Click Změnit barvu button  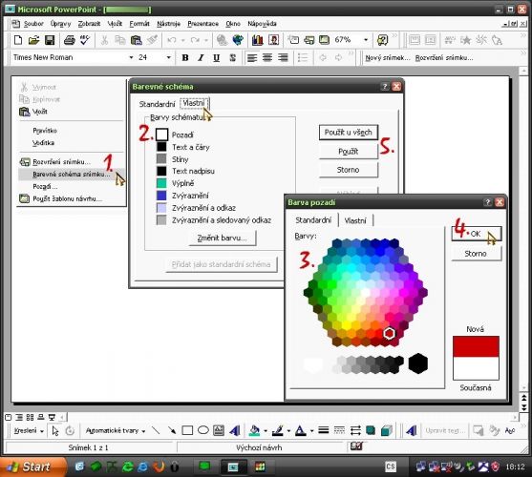click(x=223, y=238)
